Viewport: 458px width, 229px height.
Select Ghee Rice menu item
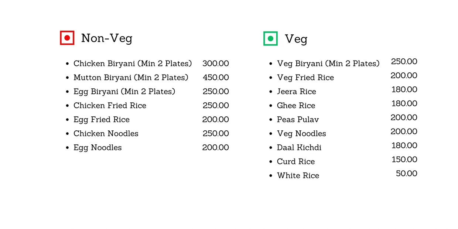click(296, 106)
